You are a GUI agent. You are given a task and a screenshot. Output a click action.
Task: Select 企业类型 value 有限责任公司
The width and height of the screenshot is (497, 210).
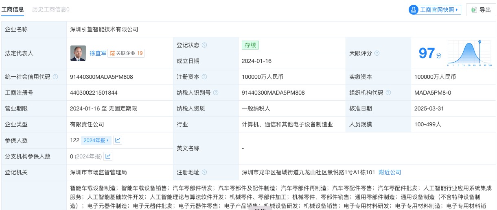(x=87, y=124)
